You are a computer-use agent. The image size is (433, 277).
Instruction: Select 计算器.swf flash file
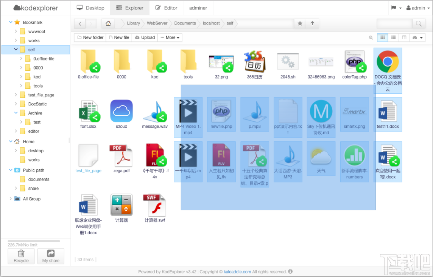154,205
